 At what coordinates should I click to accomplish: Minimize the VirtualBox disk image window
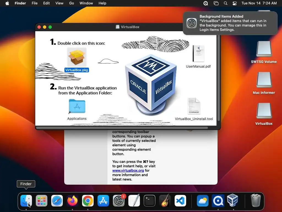click(x=45, y=27)
